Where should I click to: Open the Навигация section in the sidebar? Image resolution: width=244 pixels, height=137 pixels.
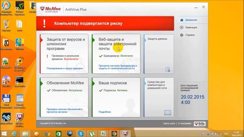point(191,27)
